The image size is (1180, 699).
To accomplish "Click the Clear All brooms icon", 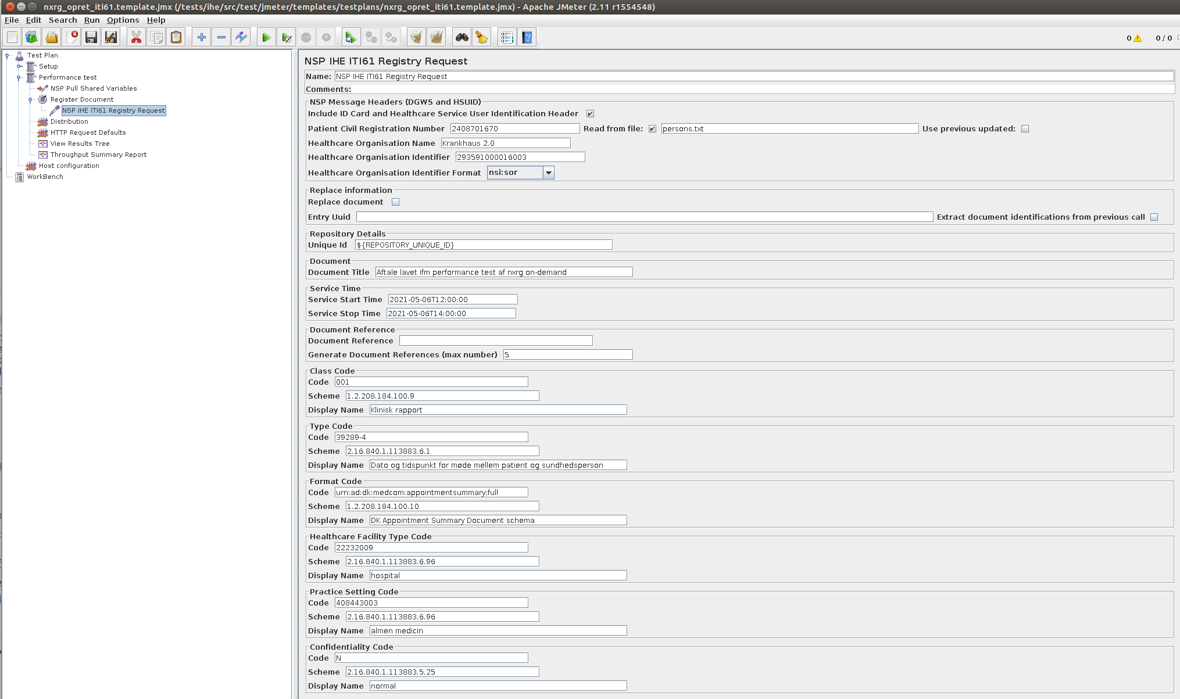I will [x=436, y=38].
